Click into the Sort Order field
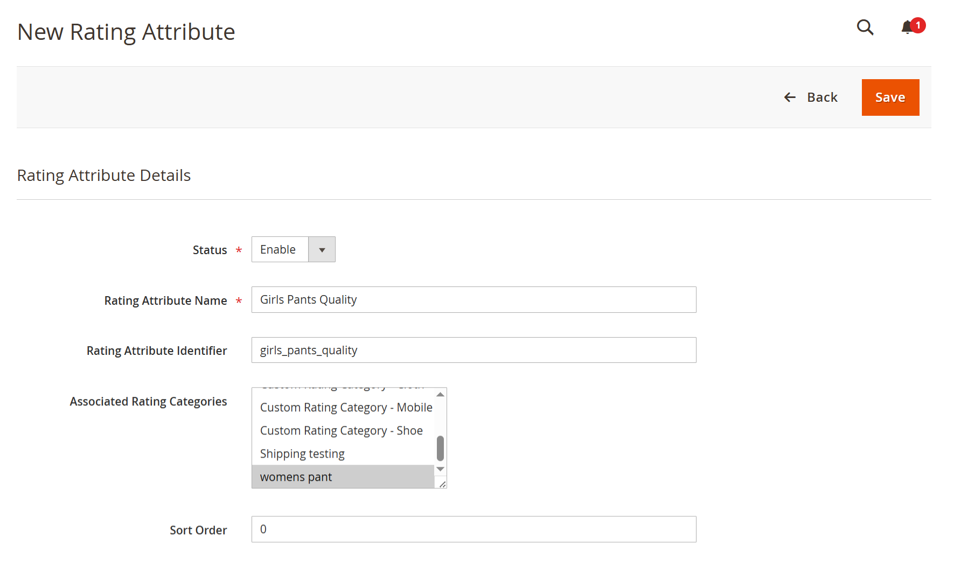954x574 pixels. point(473,529)
